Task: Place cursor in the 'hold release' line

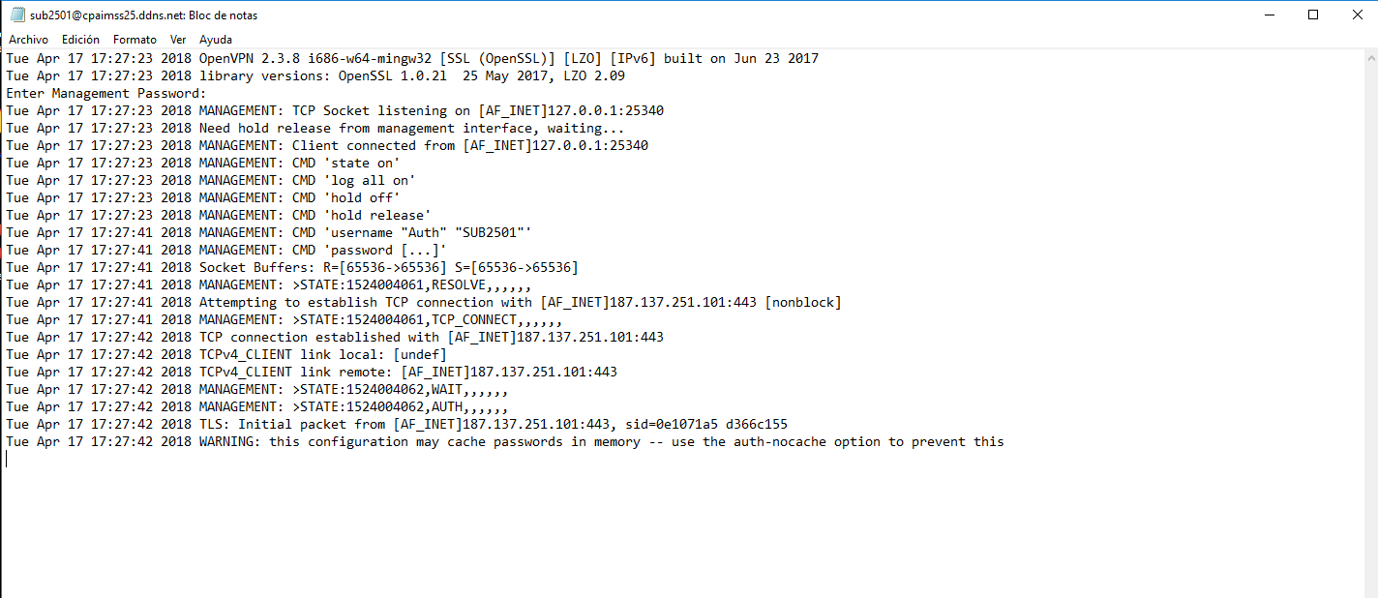Action: click(x=219, y=216)
